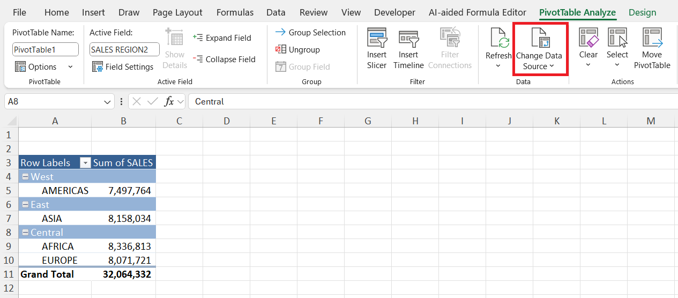Collapse the West group in pivot table

point(25,177)
